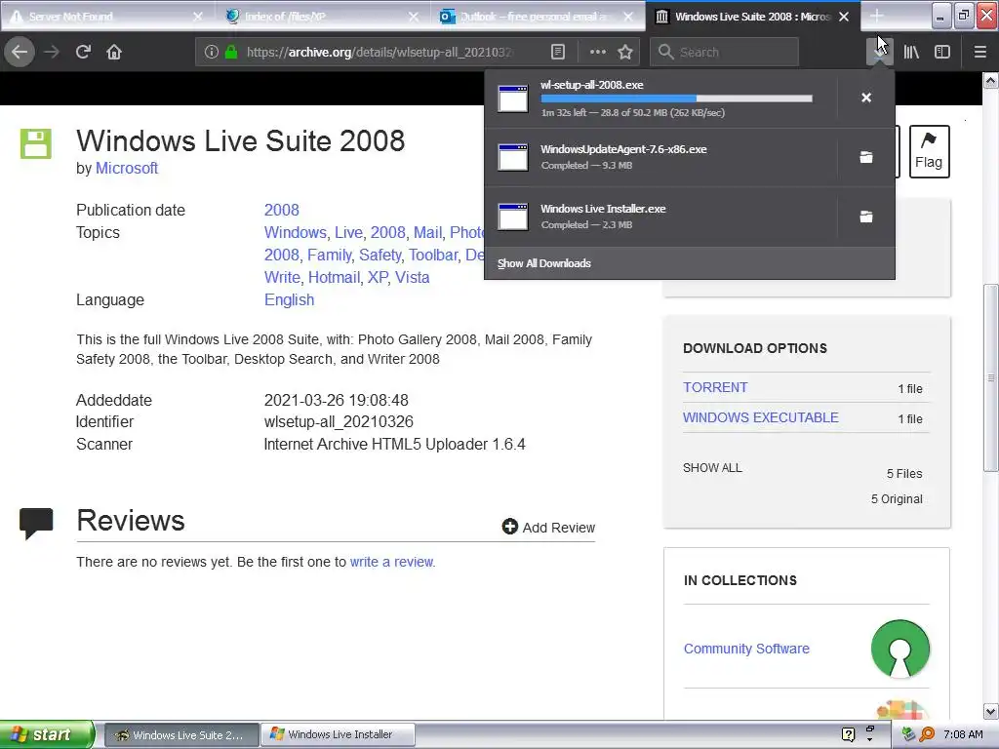The width and height of the screenshot is (999, 749).
Task: Switch to Windows Live Installer taskbar window
Action: 338,734
